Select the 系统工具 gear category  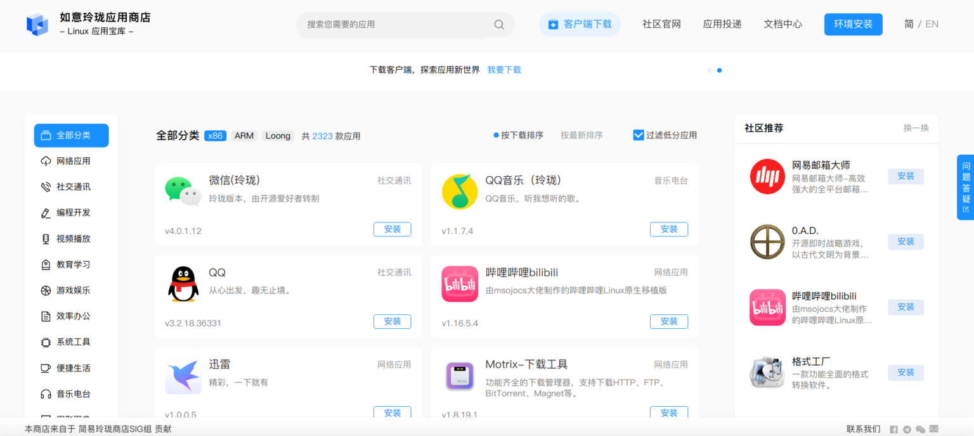[71, 342]
